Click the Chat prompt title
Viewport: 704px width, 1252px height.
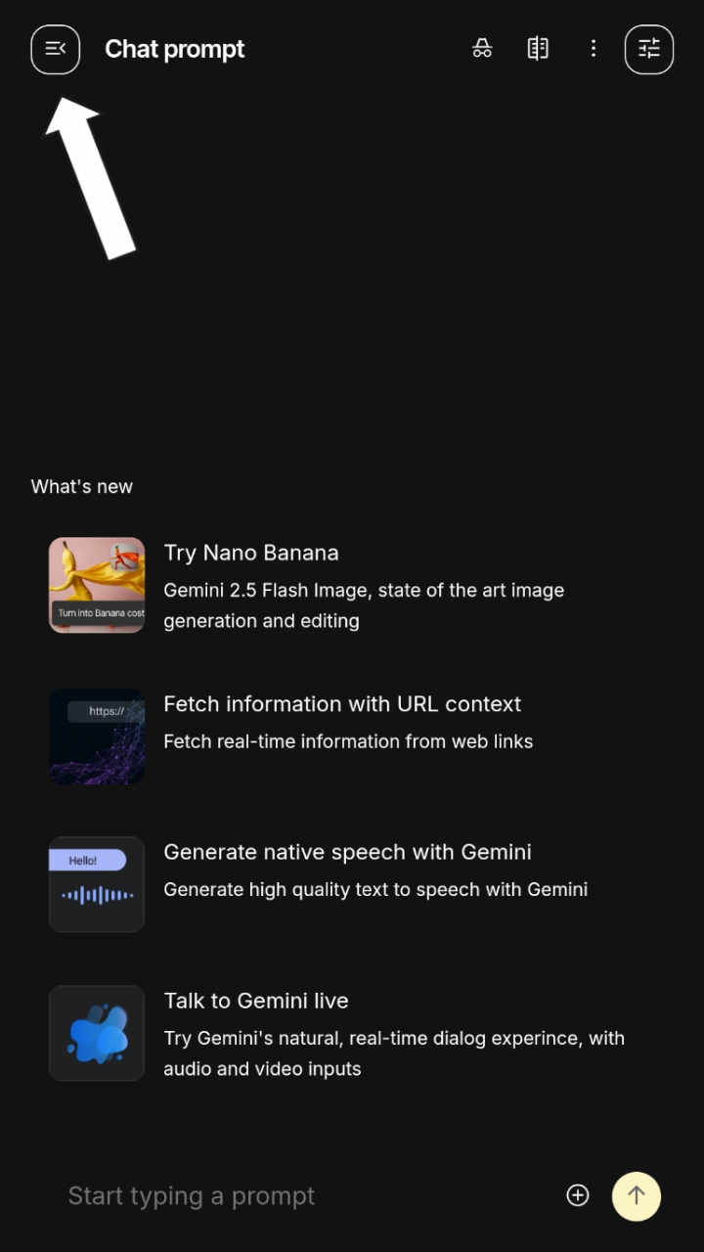tap(175, 49)
